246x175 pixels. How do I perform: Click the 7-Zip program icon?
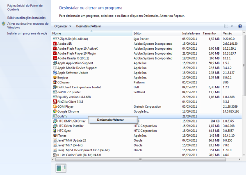[55, 39]
